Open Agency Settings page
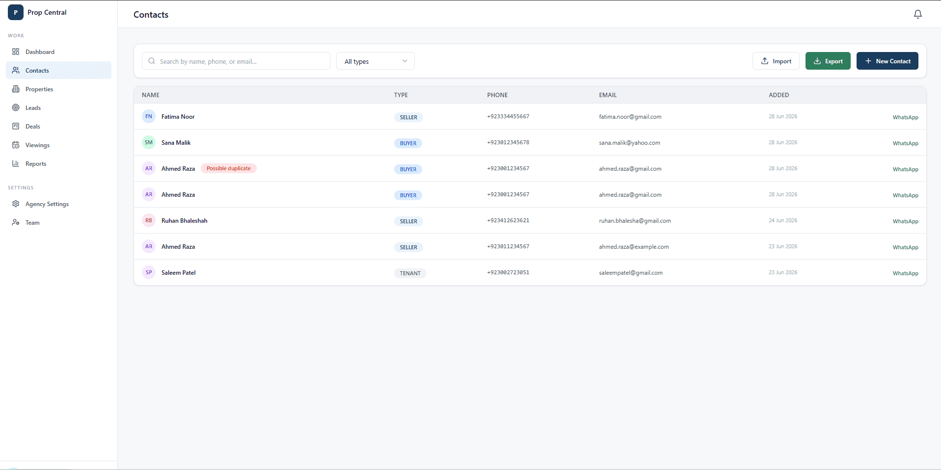The width and height of the screenshot is (941, 470). coord(58,204)
